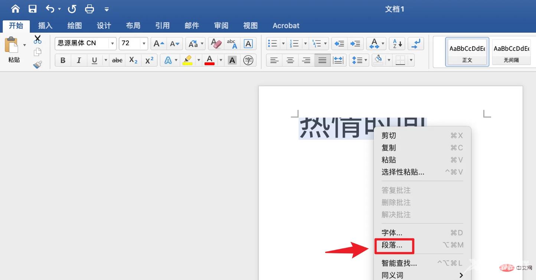Viewport: 536px width, 280px height.
Task: Click the increase indent icon
Action: pos(355,43)
